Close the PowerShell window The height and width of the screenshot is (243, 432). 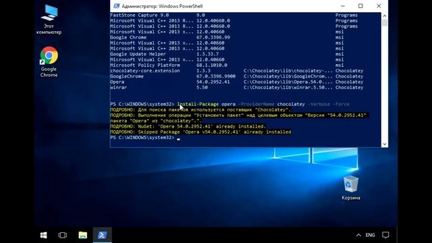click(x=379, y=6)
